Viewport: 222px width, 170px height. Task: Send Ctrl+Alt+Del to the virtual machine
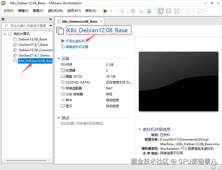[x=121, y=11]
